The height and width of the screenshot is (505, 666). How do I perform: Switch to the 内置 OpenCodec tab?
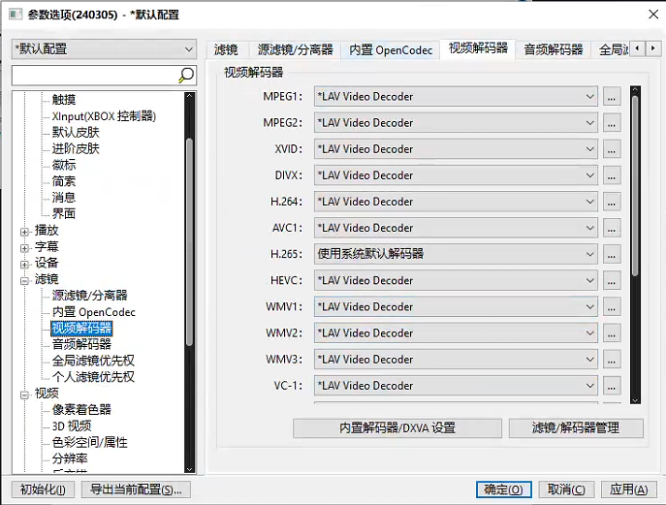pyautogui.click(x=391, y=49)
